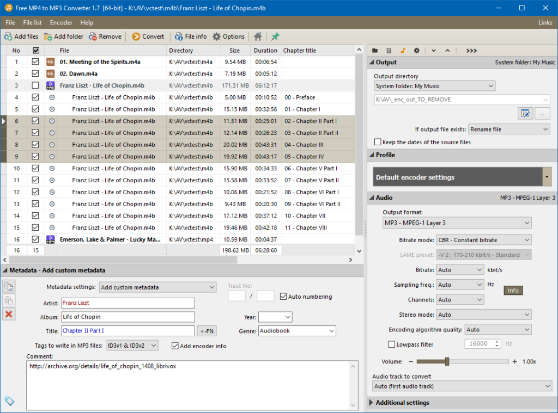Open the Bitrate mode dropdown
The width and height of the screenshot is (558, 413).
[x=484, y=240]
